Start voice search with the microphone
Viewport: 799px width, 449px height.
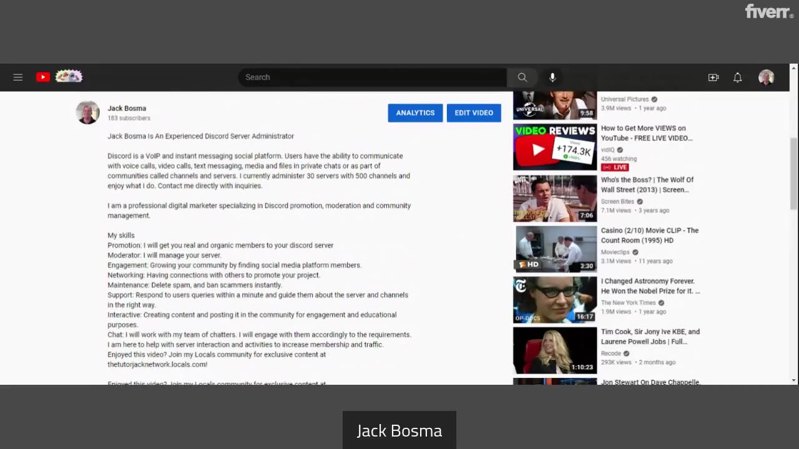click(552, 77)
